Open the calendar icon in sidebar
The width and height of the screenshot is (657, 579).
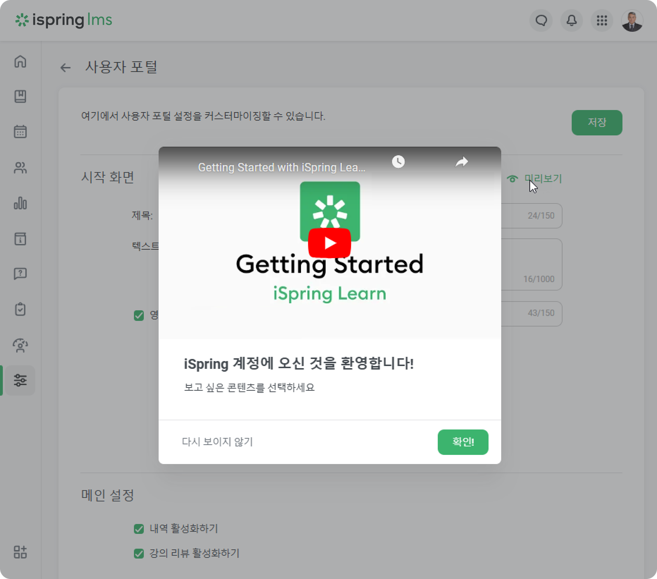click(20, 132)
